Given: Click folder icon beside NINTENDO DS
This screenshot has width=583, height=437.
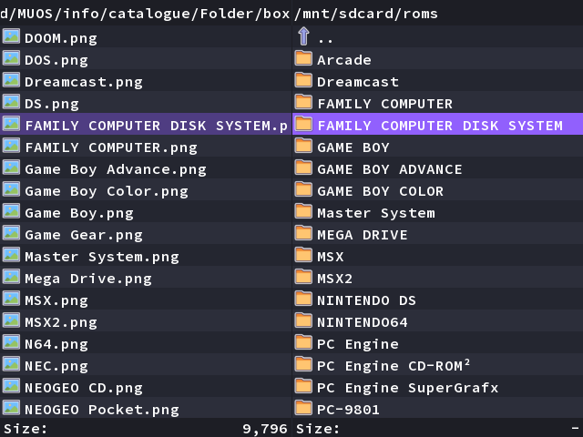Looking at the screenshot, I should click(x=303, y=300).
